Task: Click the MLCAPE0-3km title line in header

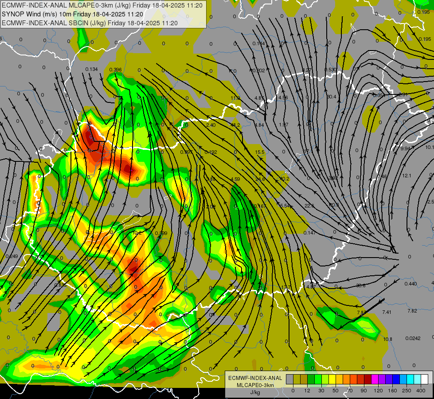Action: click(102, 5)
